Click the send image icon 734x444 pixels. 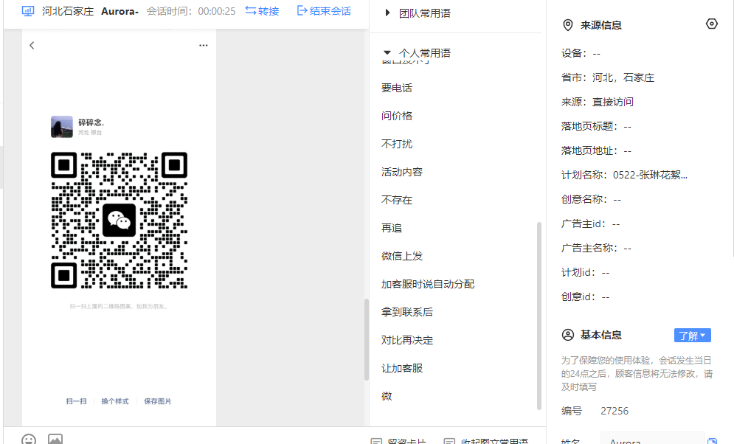tap(55, 440)
